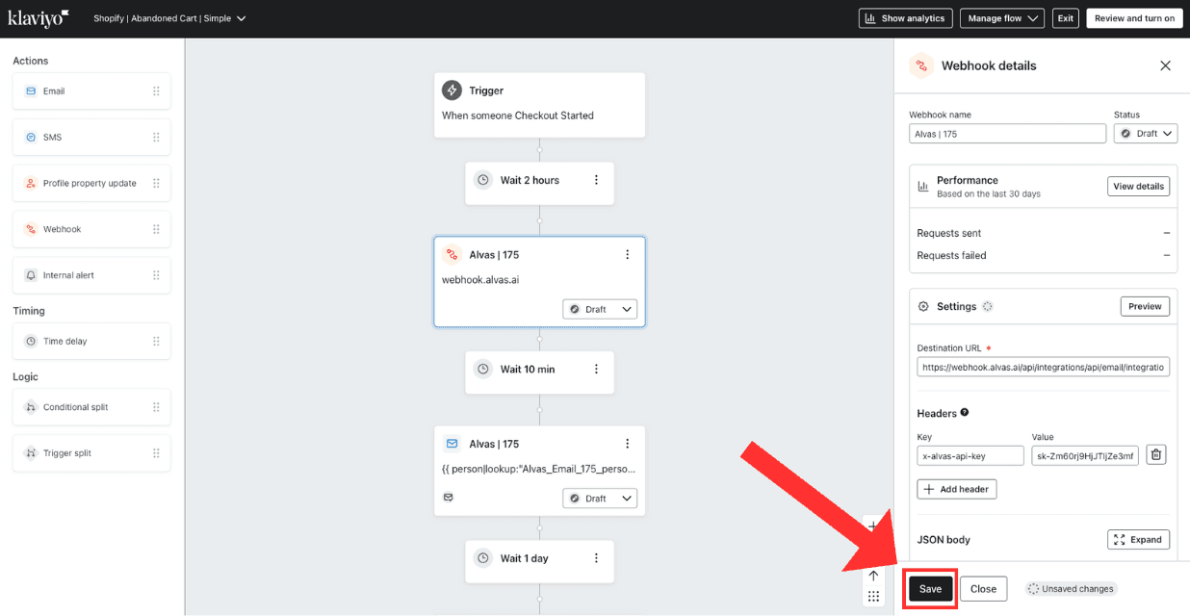Open the Wait 1 day options menu

tap(597, 558)
